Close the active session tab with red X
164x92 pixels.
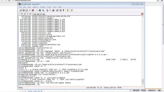142,14
